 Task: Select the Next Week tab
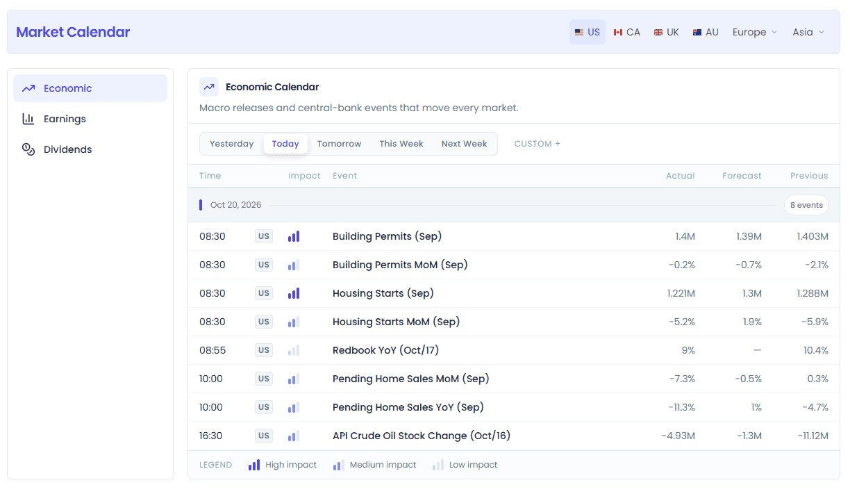click(x=465, y=144)
